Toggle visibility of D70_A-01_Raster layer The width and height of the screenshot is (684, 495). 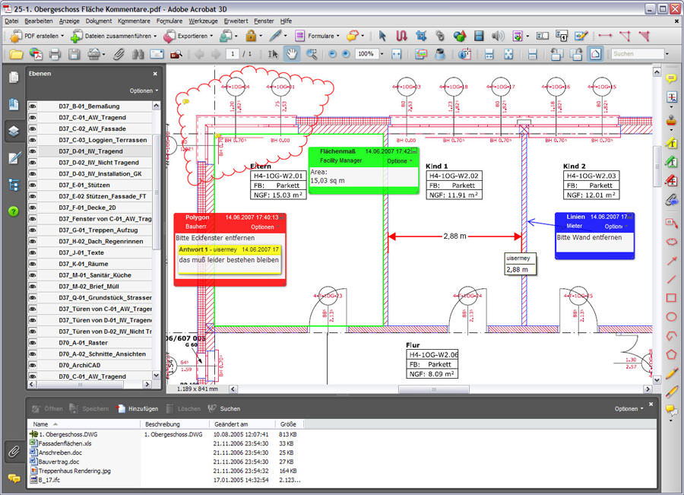coord(33,343)
